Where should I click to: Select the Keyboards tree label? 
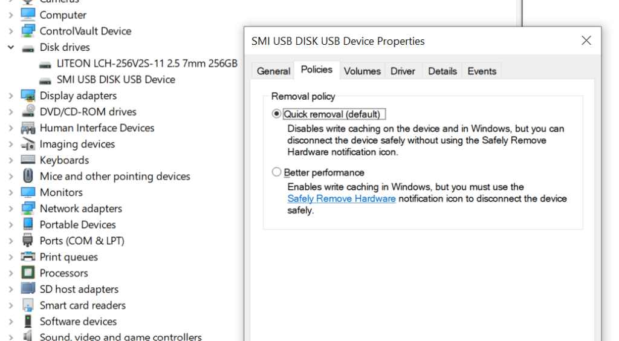[64, 160]
